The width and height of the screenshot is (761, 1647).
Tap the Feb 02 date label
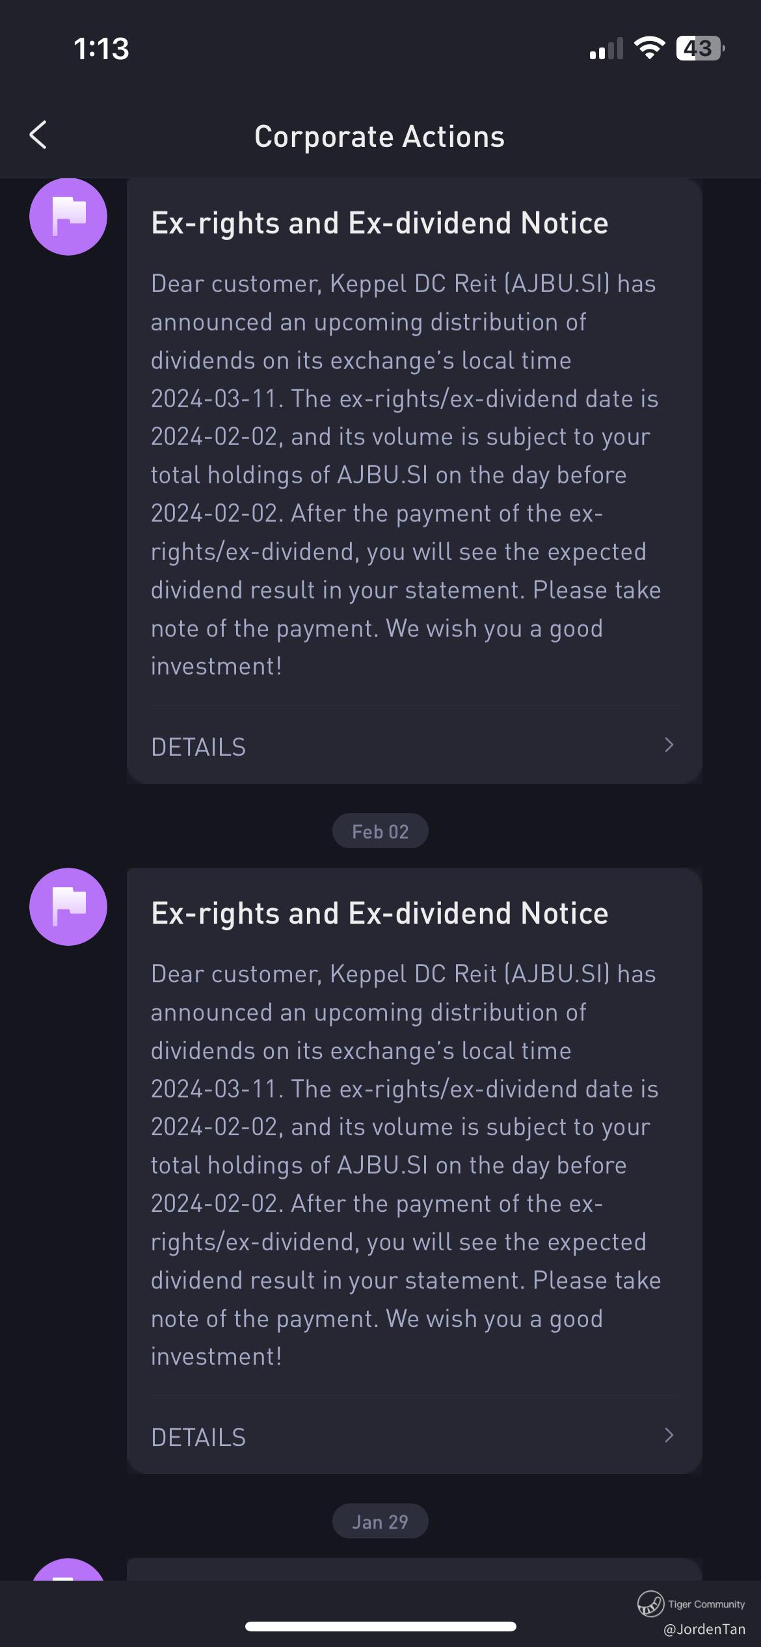380,831
